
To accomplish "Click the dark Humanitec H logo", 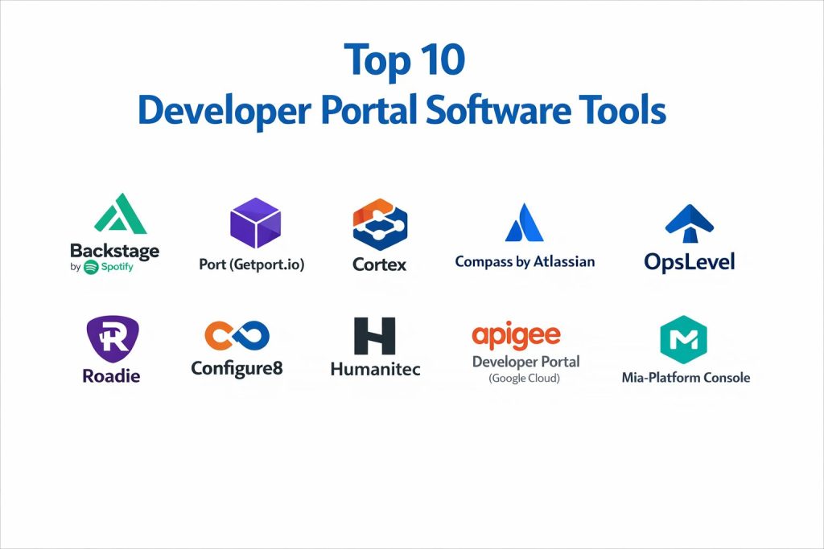I will click(x=375, y=336).
